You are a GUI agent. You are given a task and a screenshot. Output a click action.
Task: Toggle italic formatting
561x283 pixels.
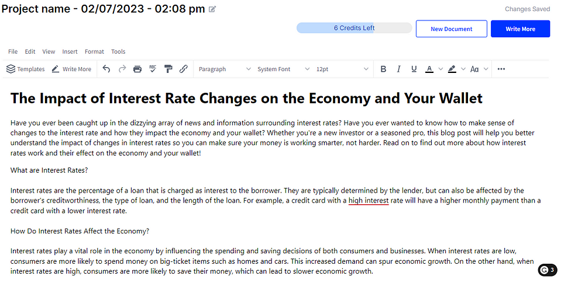[x=398, y=69]
